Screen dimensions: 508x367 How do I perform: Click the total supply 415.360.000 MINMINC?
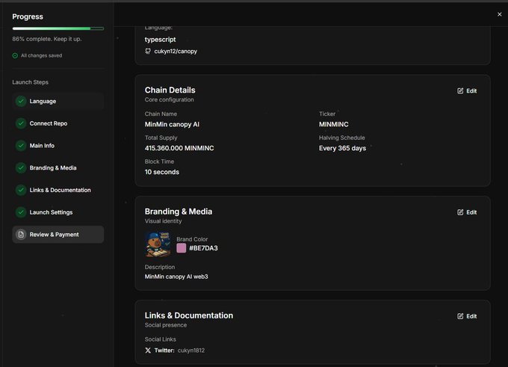(179, 148)
